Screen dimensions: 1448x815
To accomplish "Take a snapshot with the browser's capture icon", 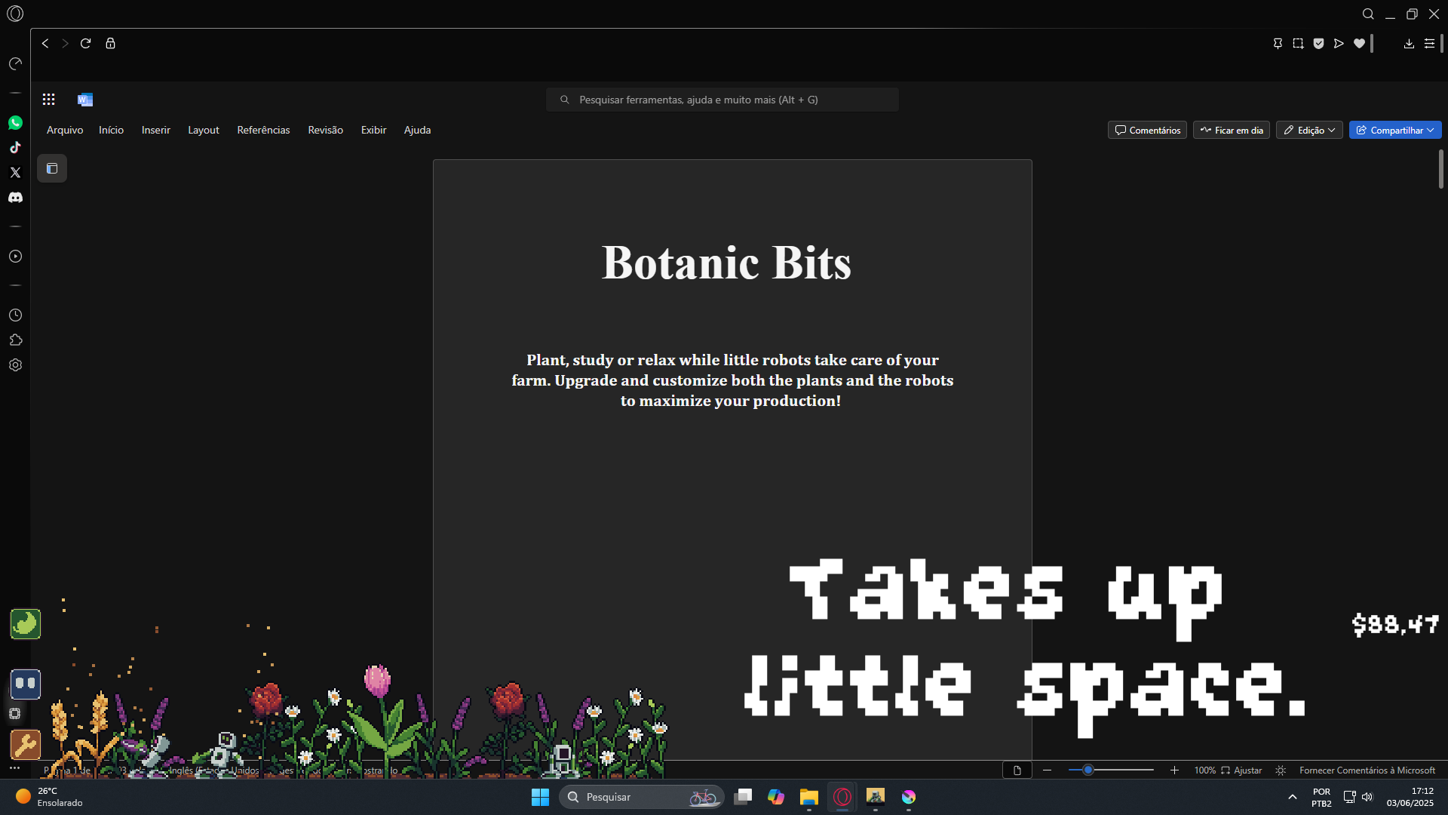I will (x=1298, y=44).
